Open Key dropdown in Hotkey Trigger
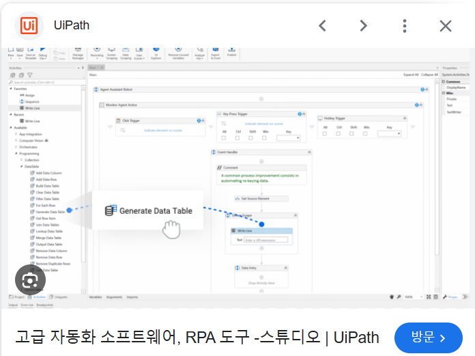Screen dimensions: 475x356 click(x=389, y=133)
